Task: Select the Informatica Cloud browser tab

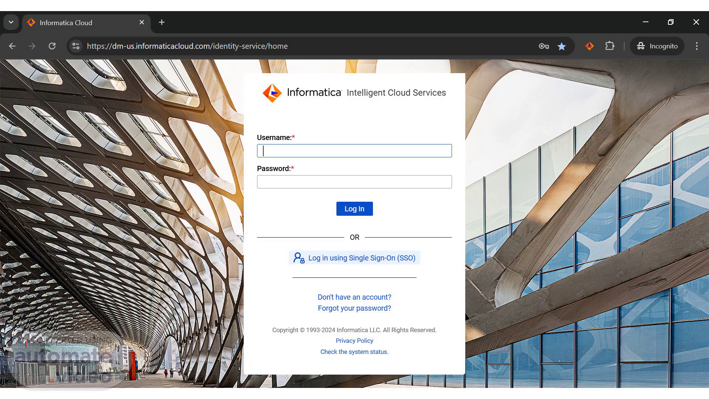Action: pos(86,23)
